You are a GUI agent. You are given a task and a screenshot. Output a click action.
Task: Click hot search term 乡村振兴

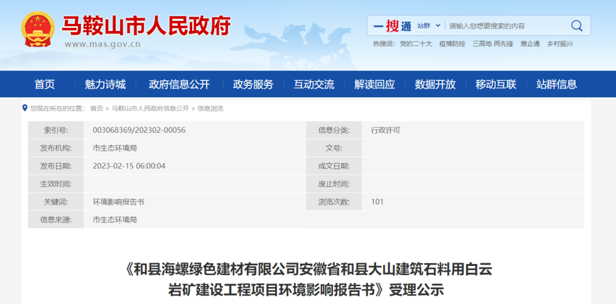pyautogui.click(x=560, y=44)
